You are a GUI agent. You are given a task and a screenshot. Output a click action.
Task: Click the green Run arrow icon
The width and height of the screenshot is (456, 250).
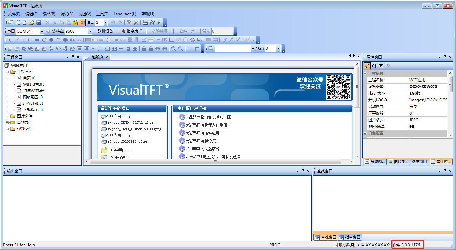(159, 22)
